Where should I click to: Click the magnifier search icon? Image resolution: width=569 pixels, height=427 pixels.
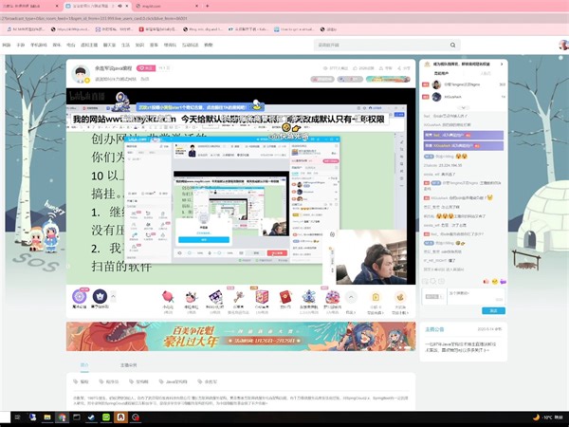453,45
